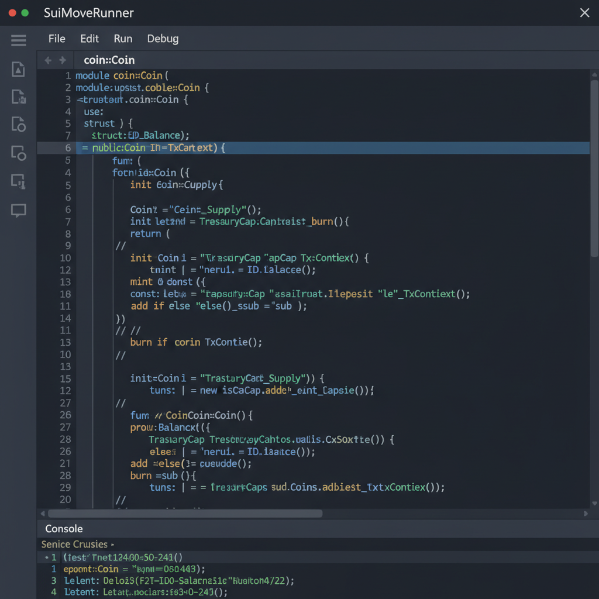Open the comments icon in sidebar

point(18,211)
